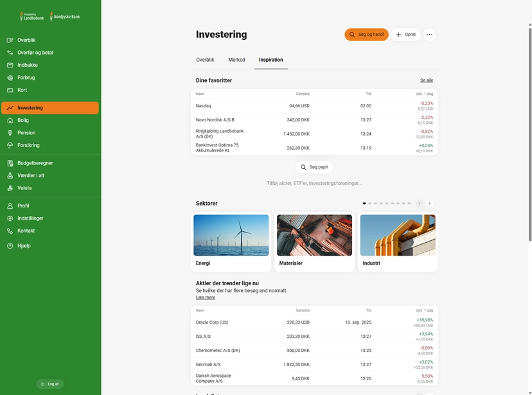This screenshot has height=395, width=532.
Task: Open Danish Aerospace Company A/S row
Action: pos(315,378)
